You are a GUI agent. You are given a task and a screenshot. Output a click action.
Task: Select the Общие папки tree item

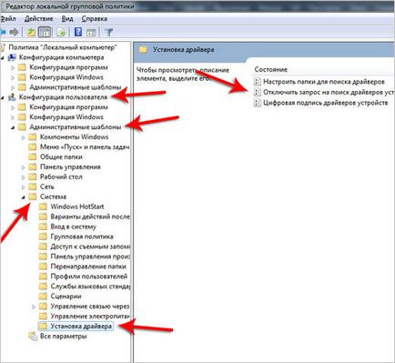pos(61,156)
